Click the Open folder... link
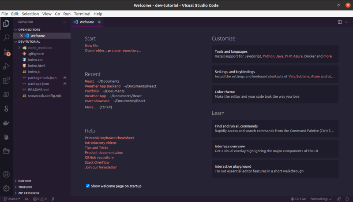This screenshot has height=202, width=353. [96, 51]
